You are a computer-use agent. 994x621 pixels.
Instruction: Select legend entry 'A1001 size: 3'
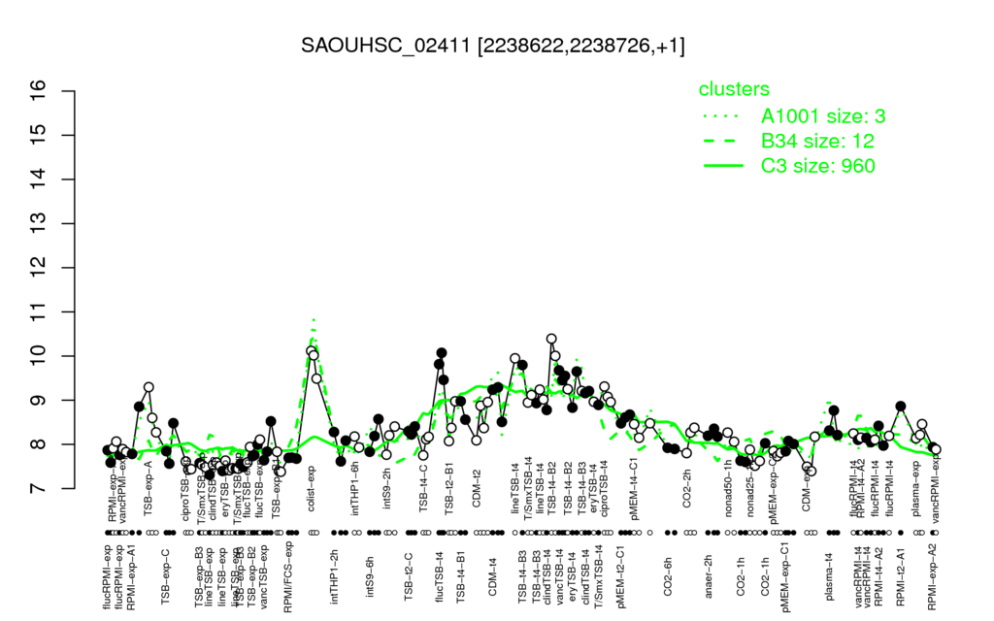click(x=823, y=116)
